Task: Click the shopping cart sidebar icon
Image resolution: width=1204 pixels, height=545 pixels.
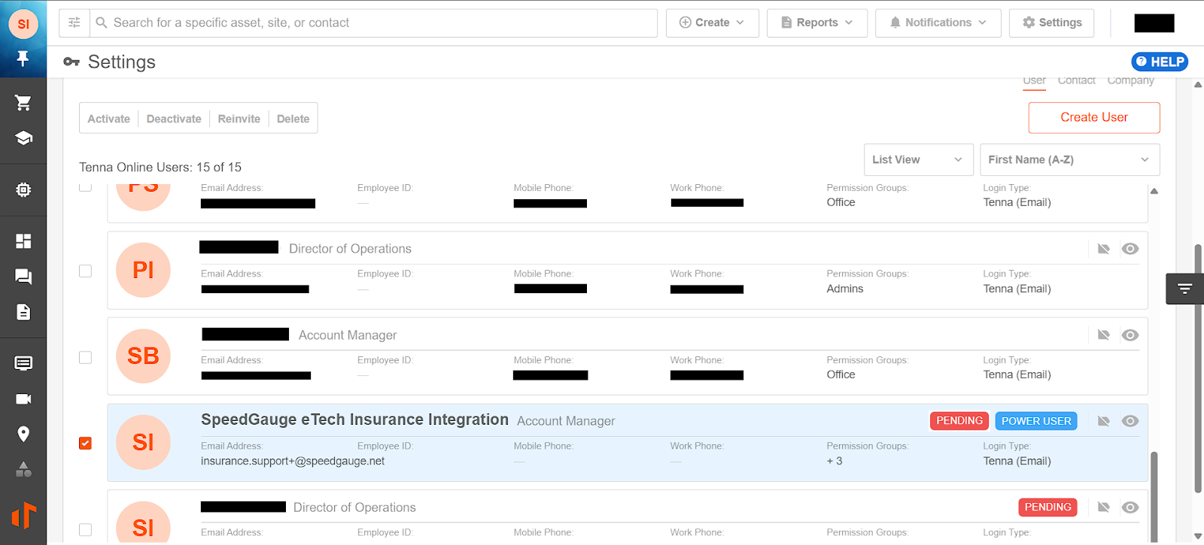Action: point(23,103)
